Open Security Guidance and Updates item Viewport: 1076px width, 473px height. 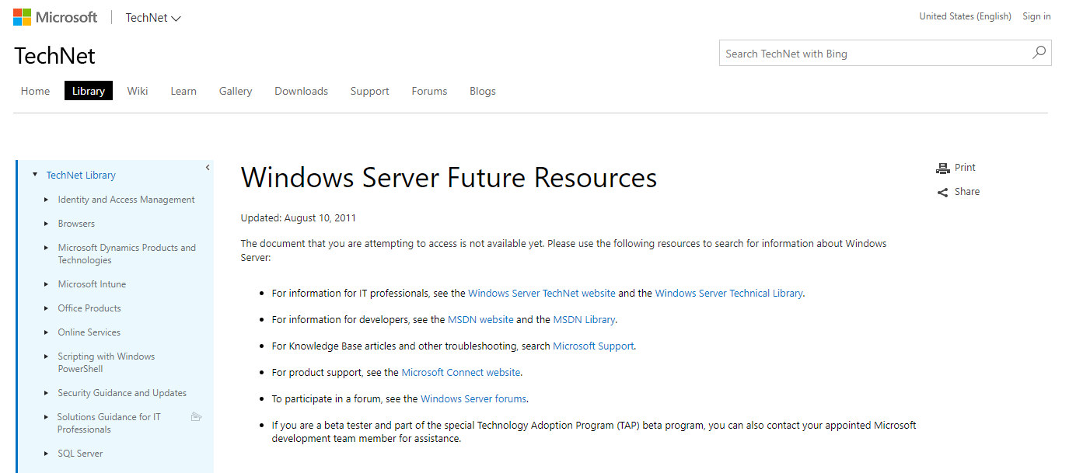[x=122, y=393]
